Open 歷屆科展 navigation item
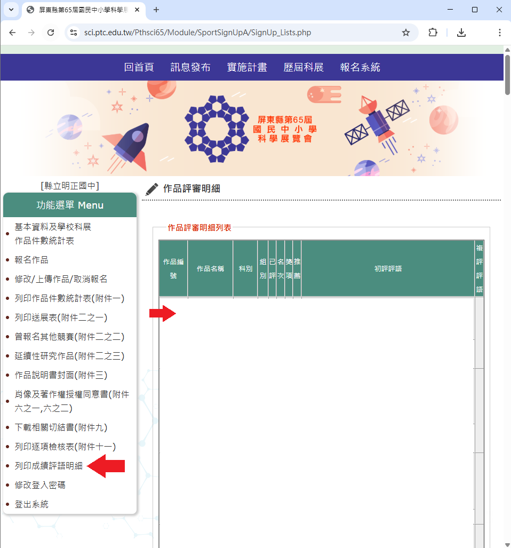511x548 pixels. [304, 67]
